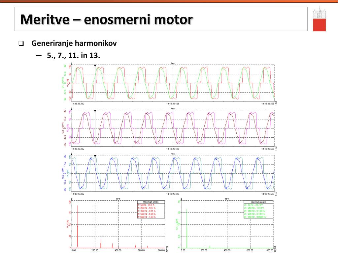Select legend entry 'U1: 350 Hz - 0.145 kV'

pyautogui.click(x=254, y=211)
